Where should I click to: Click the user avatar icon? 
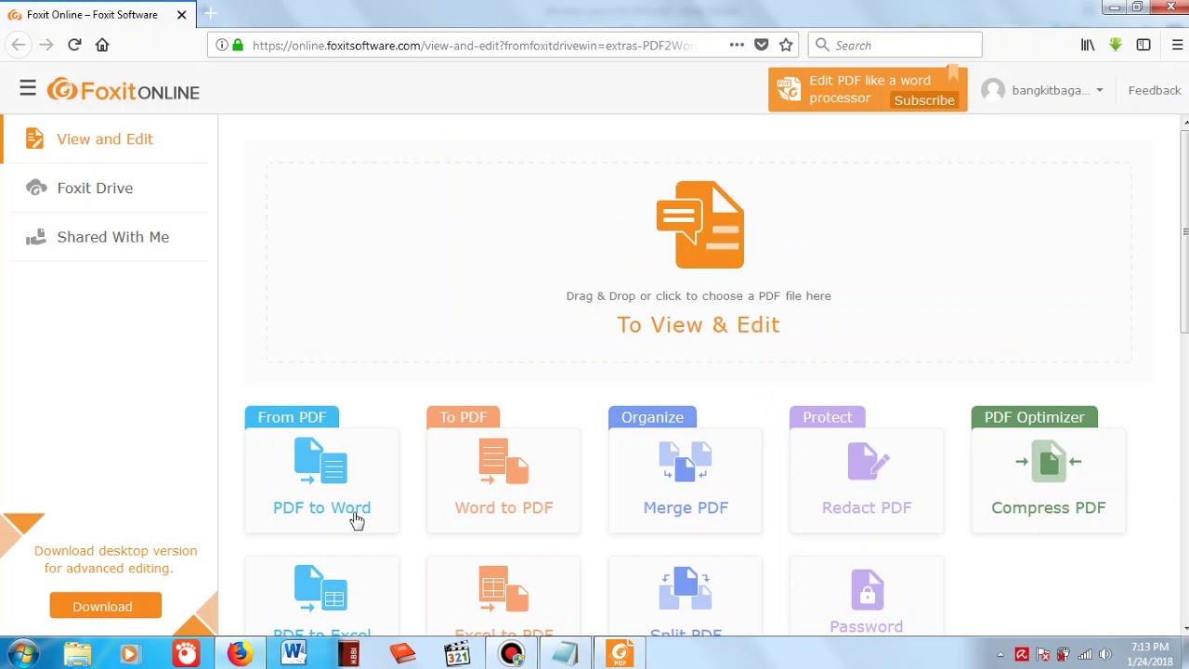pos(993,90)
